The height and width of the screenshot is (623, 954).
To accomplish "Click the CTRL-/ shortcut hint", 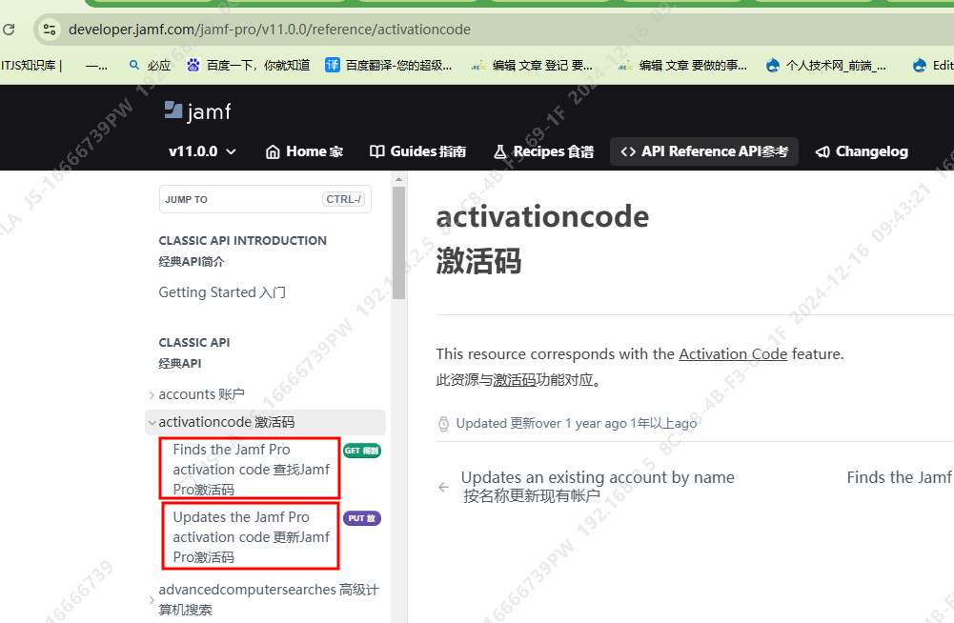I will 343,199.
